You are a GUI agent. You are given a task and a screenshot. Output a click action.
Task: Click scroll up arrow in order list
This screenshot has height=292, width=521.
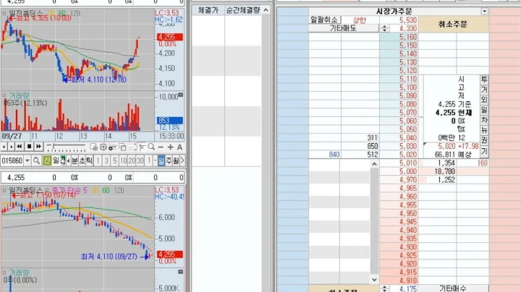pos(375,164)
